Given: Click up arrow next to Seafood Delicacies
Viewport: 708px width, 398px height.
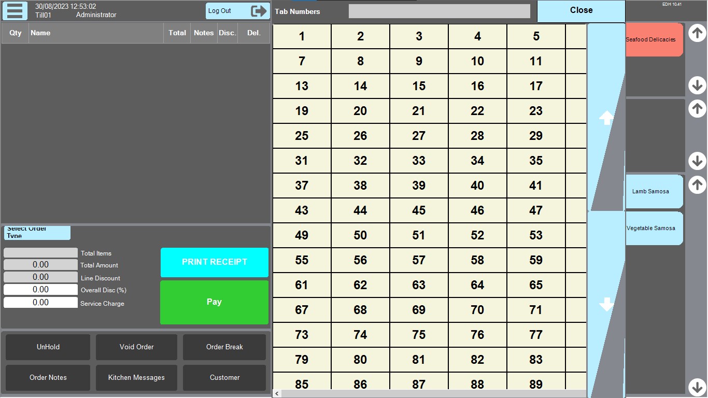Looking at the screenshot, I should [697, 33].
